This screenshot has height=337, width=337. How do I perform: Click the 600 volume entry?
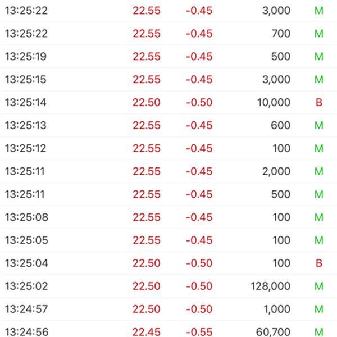click(x=281, y=125)
